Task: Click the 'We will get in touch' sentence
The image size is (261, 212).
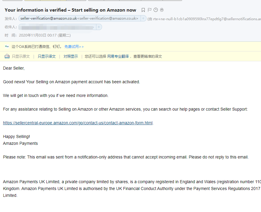Action: 56,95
